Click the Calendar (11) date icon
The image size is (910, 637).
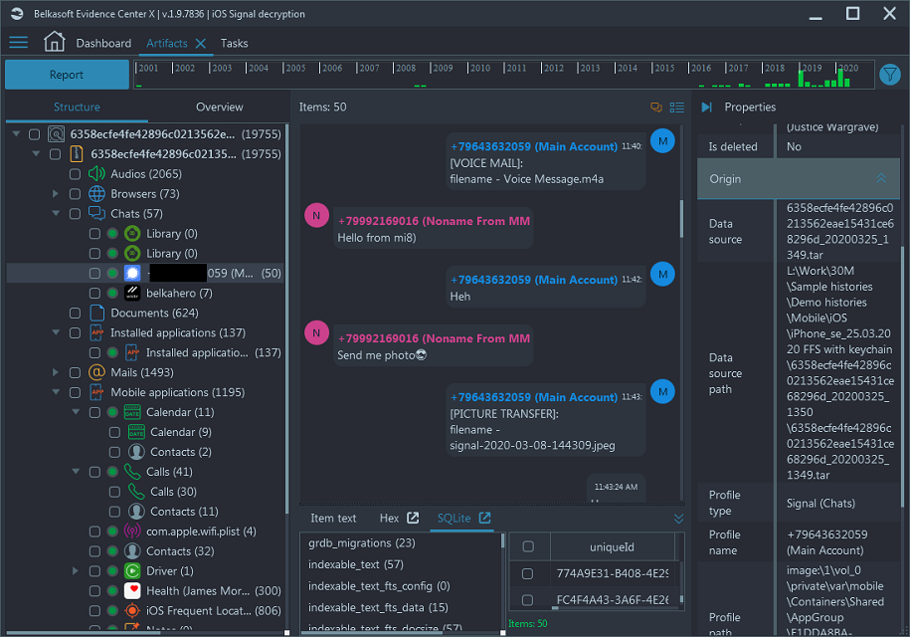132,412
